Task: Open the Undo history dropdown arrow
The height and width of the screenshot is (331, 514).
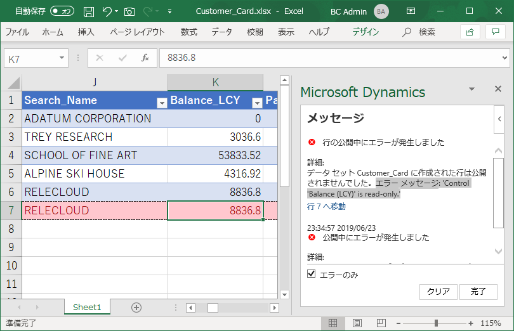Action: coord(116,11)
